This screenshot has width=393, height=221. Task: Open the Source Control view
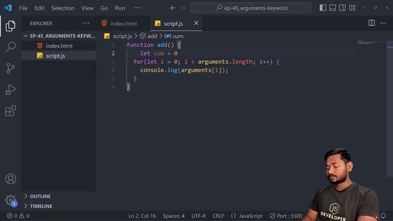(x=10, y=68)
